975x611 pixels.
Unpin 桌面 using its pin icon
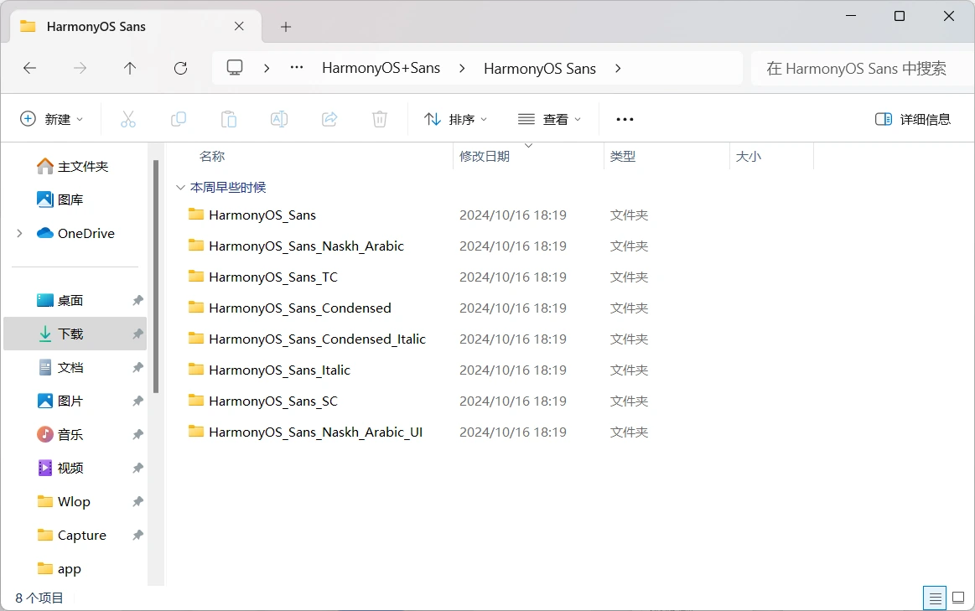coord(138,301)
